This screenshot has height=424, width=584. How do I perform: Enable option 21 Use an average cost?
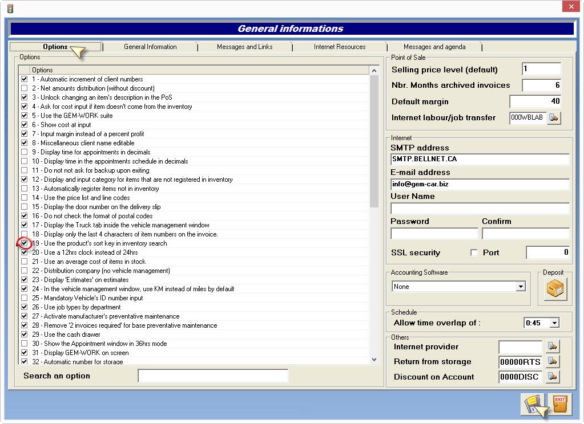pos(24,261)
